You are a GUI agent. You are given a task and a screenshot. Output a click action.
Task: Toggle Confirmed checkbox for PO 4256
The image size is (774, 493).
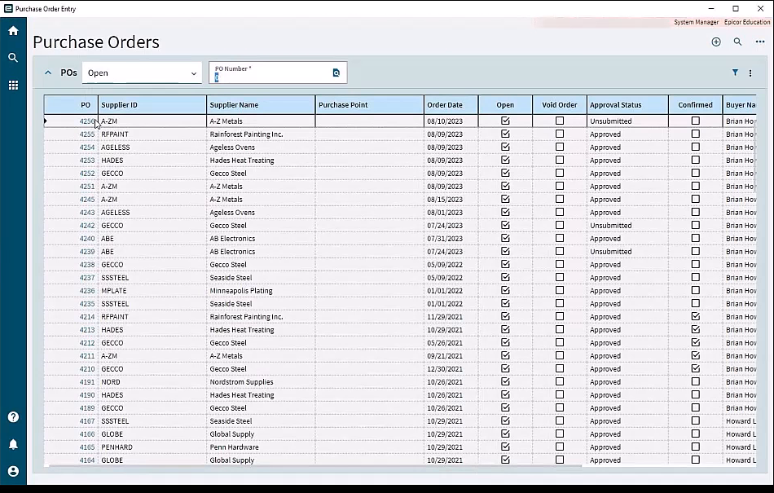(x=696, y=121)
